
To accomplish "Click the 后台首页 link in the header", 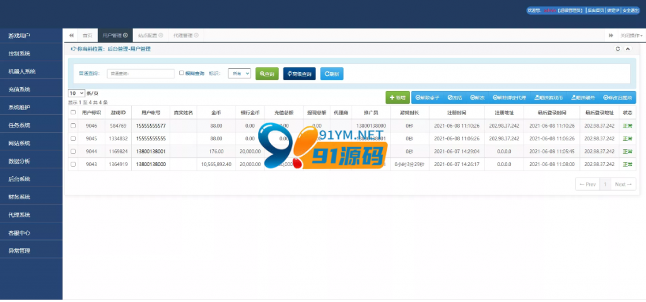I will 595,11.
